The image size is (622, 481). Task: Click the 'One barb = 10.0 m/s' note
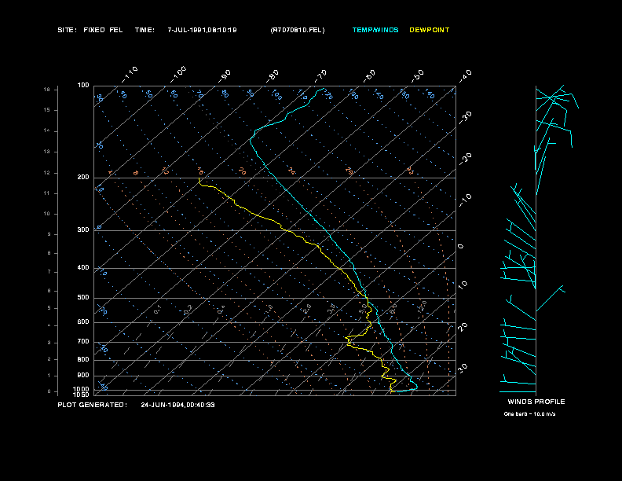pyautogui.click(x=529, y=414)
